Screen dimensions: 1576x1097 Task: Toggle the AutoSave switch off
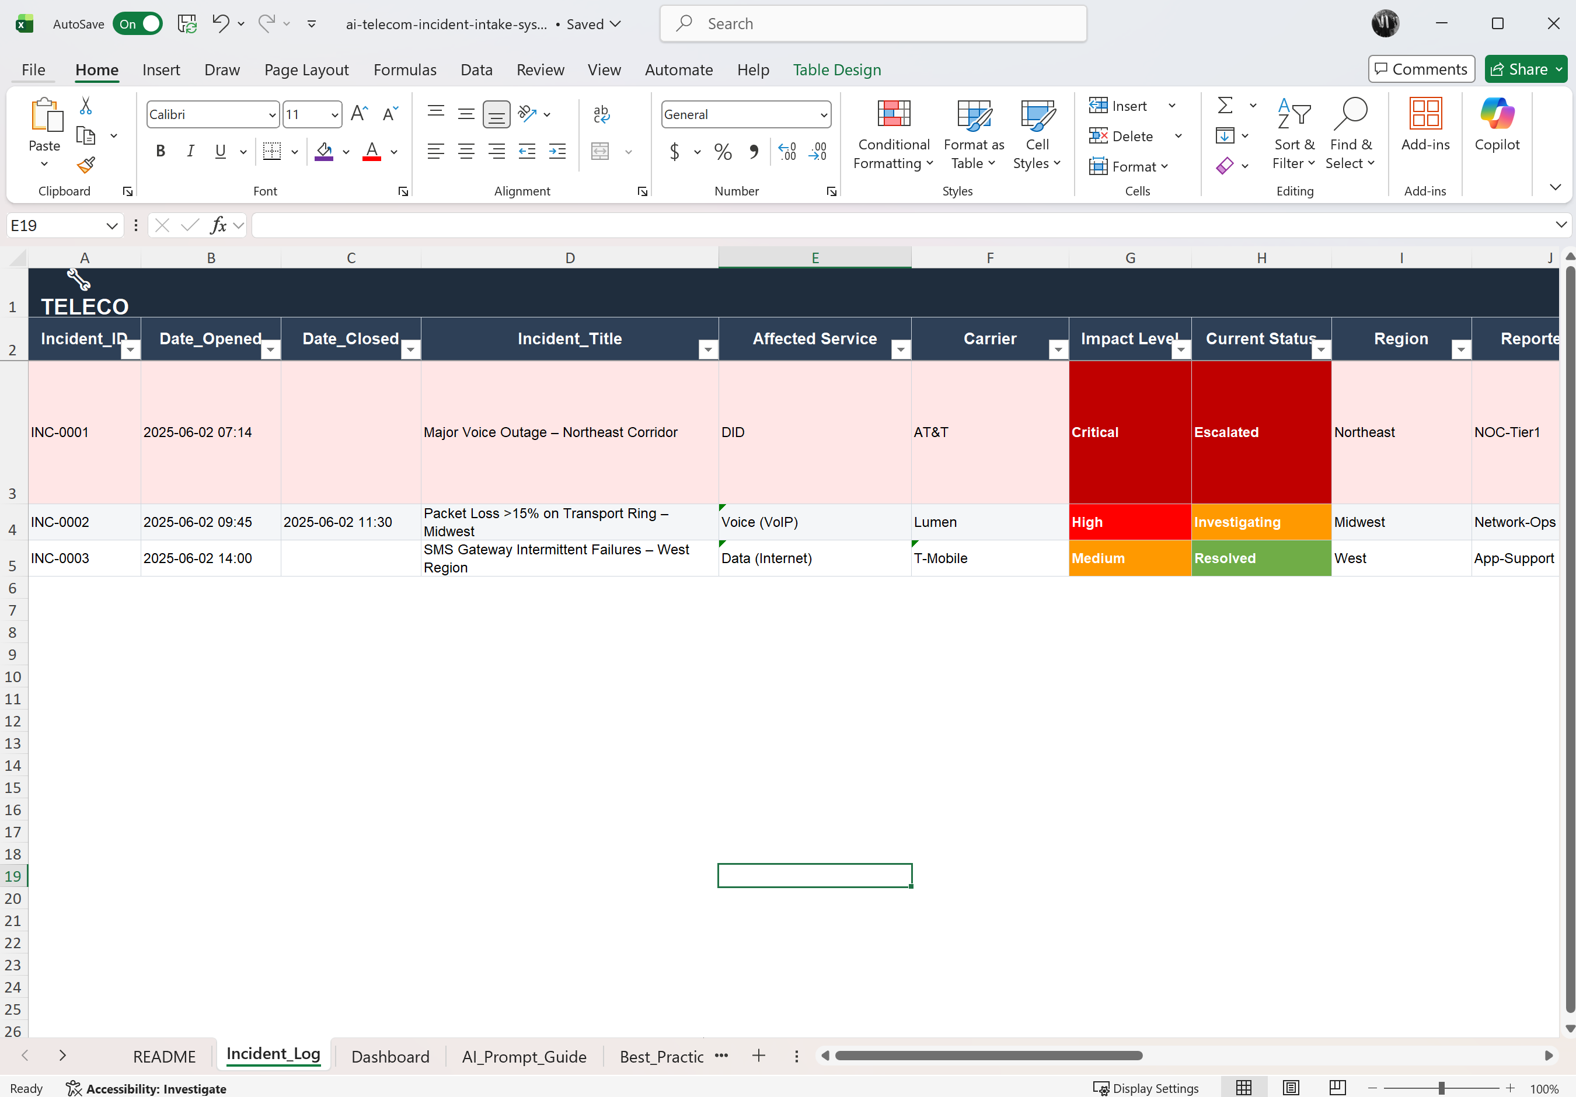pyautogui.click(x=138, y=24)
